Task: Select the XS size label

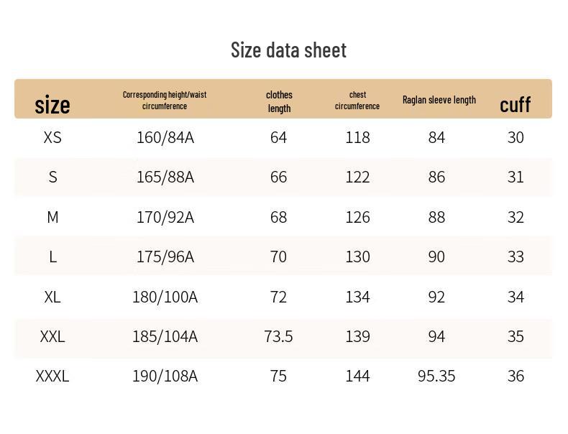Action: point(52,137)
